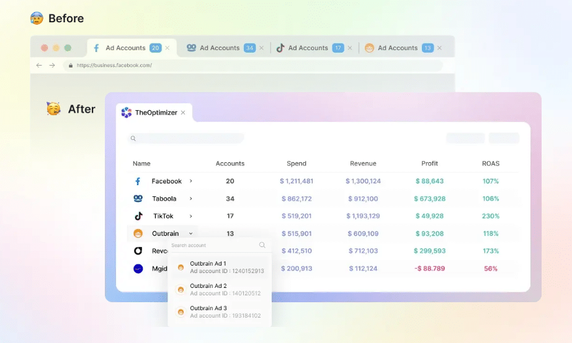Click the 34 badge on Taboola tab

pos(249,48)
